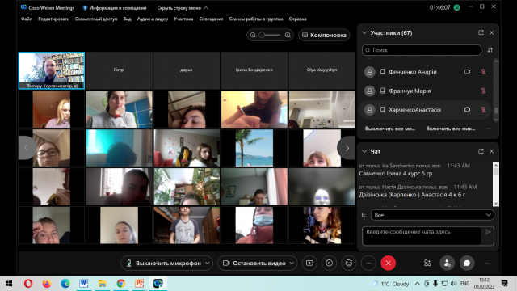Adjust the video grid zoom slider
The width and height of the screenshot is (517, 291).
pos(270,35)
